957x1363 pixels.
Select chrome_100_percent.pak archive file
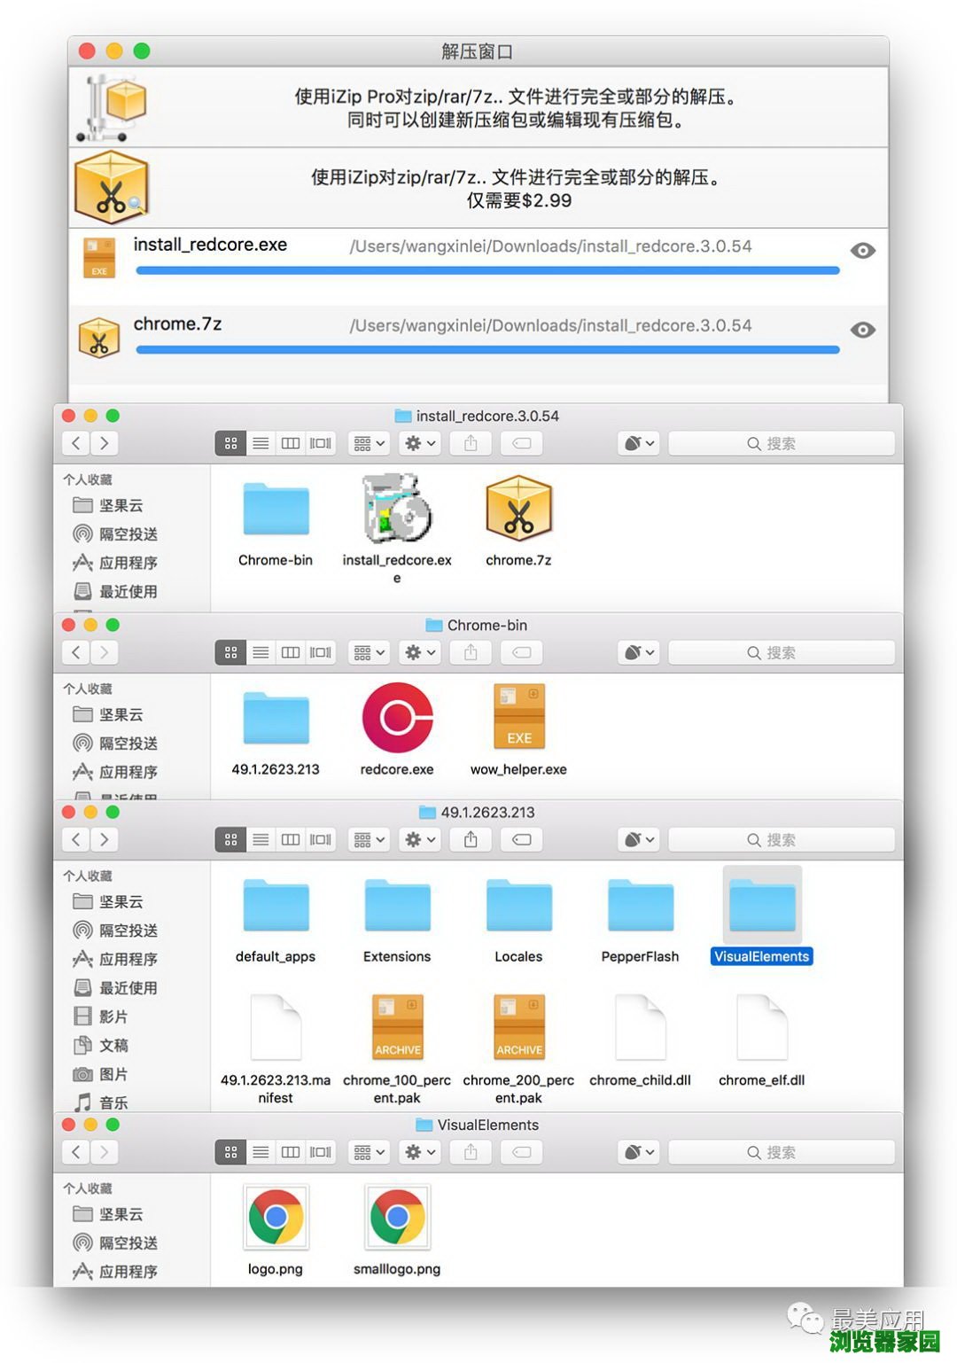click(397, 1028)
